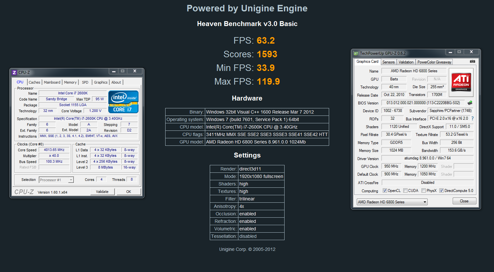Click the Intel Core i7 logo badge
Viewport: 494px width, 272px height.
click(123, 102)
